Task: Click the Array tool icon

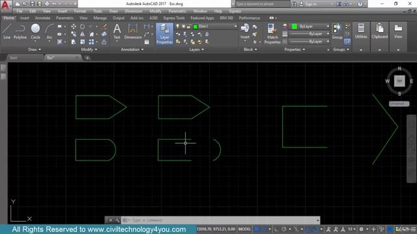Action: pyautogui.click(x=91, y=42)
